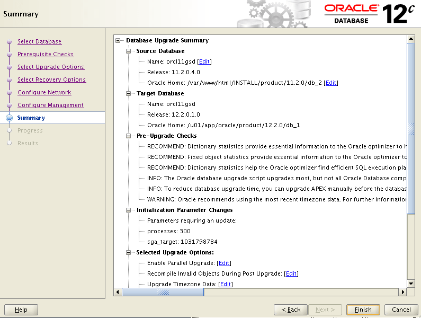Click the horizontal scrollbar thumb
The image size is (421, 318).
click(x=163, y=292)
